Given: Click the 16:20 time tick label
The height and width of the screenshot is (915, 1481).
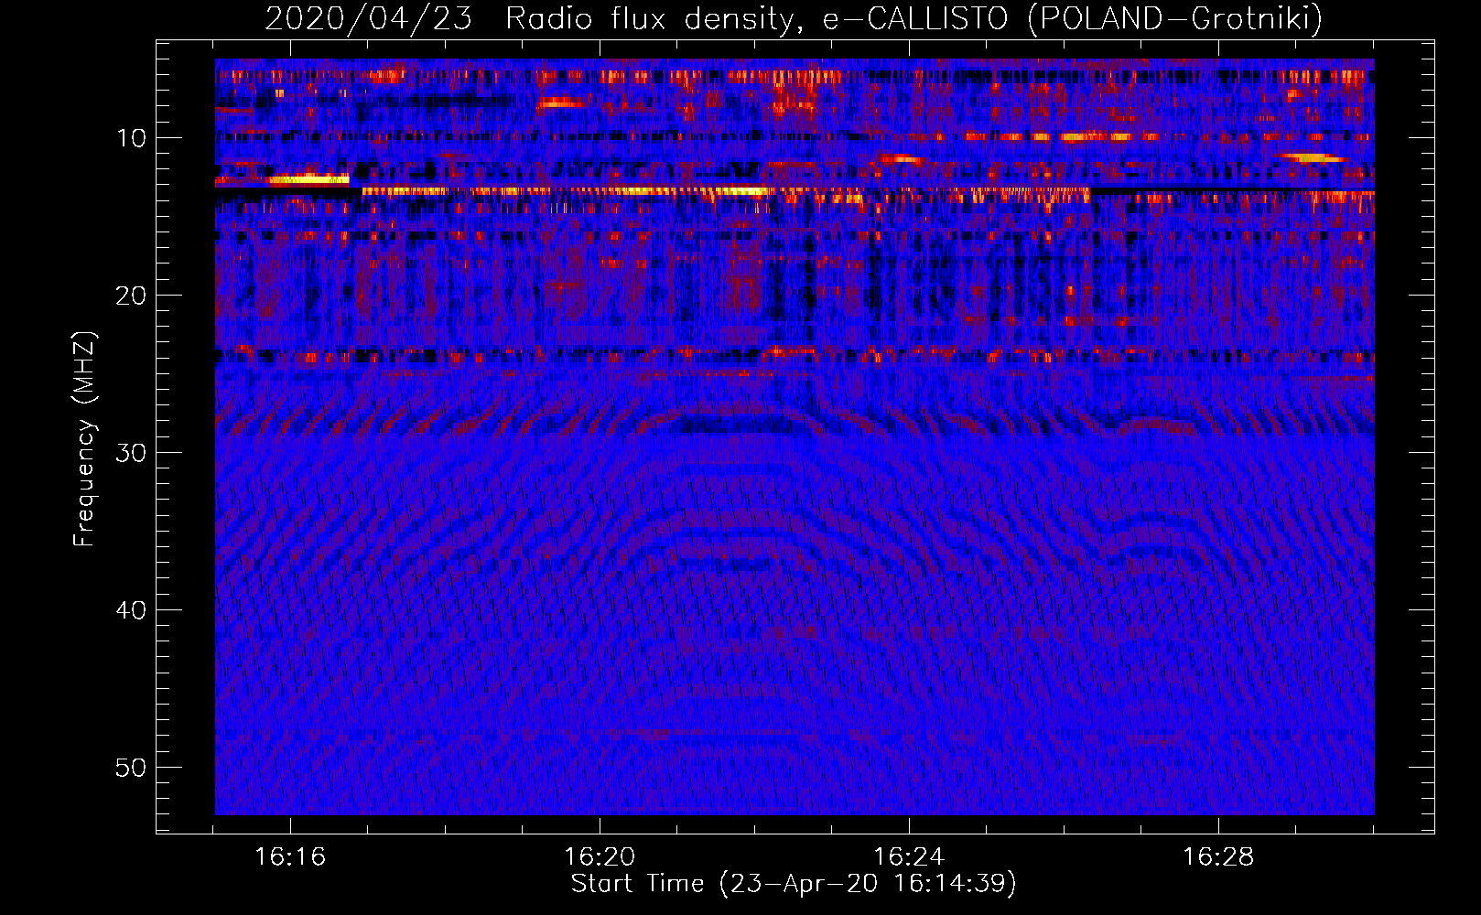Looking at the screenshot, I should click(600, 857).
